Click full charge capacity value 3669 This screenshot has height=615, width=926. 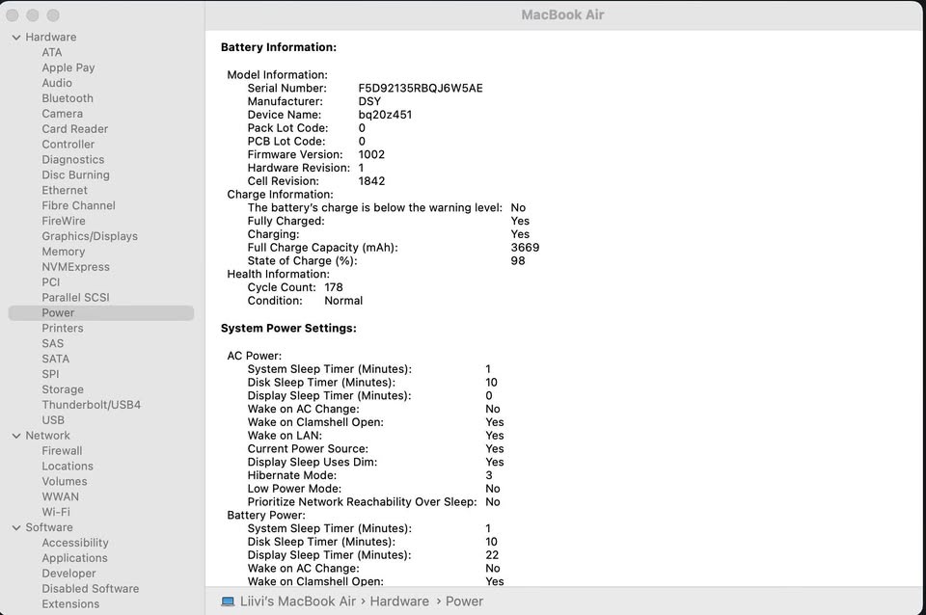tap(525, 248)
